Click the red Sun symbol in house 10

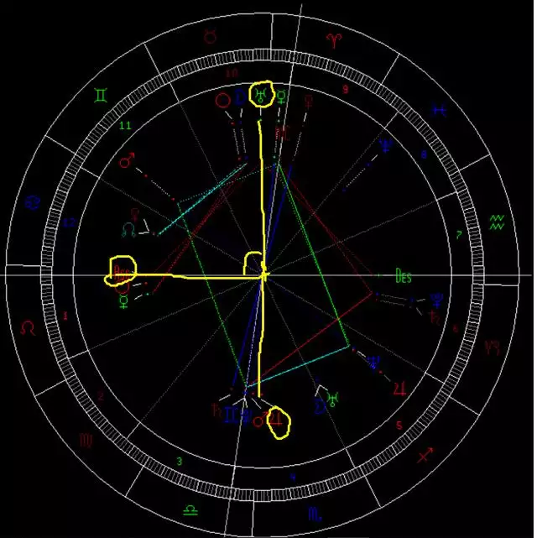tap(222, 101)
